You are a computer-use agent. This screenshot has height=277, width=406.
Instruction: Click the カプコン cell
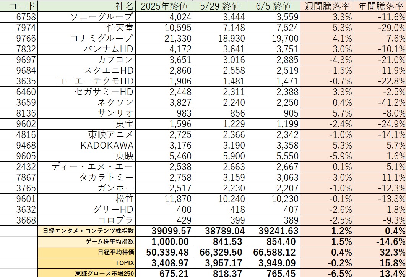point(86,60)
